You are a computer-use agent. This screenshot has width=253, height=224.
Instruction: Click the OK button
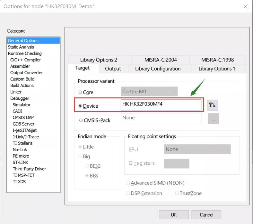(x=174, y=215)
